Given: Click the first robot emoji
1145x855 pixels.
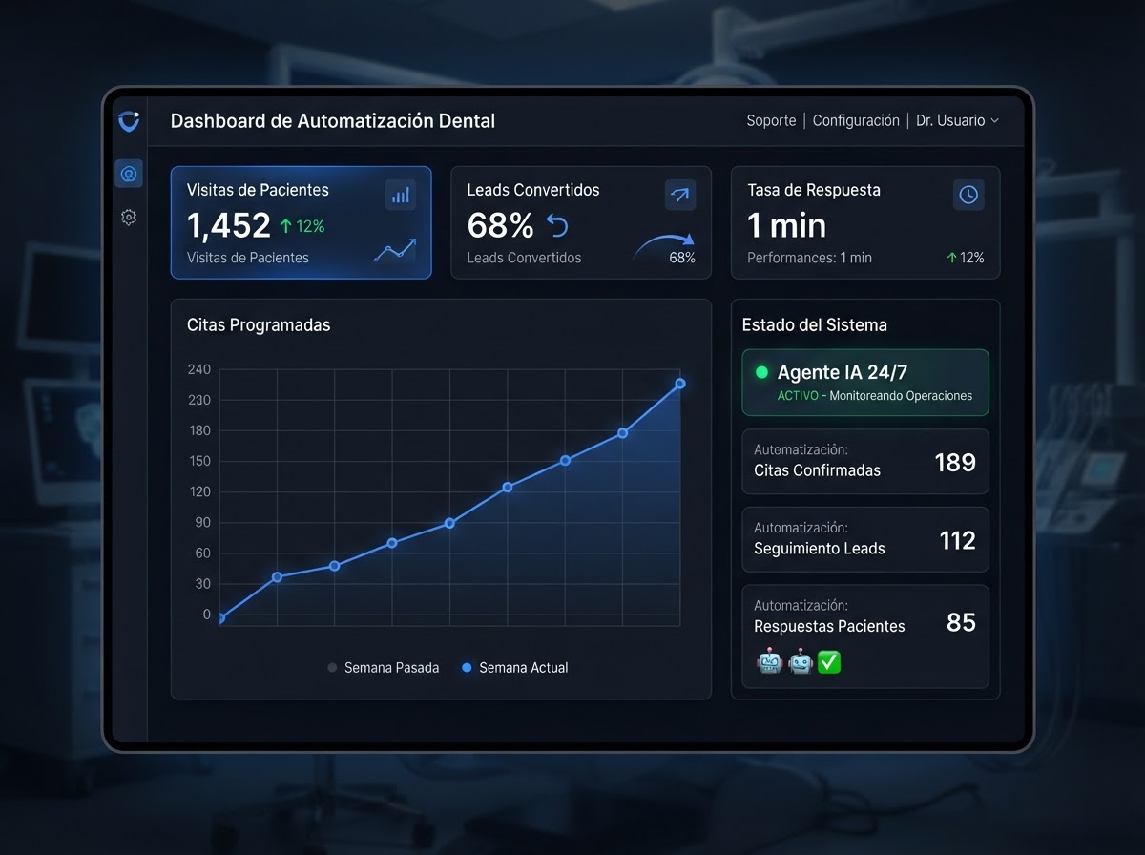Looking at the screenshot, I should tap(769, 661).
